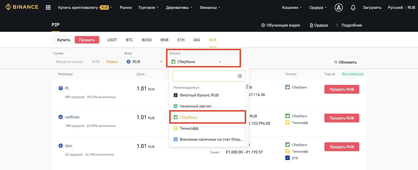The image size is (418, 170).
Task: Click Продать RUB for usdboss
Action: click(342, 118)
